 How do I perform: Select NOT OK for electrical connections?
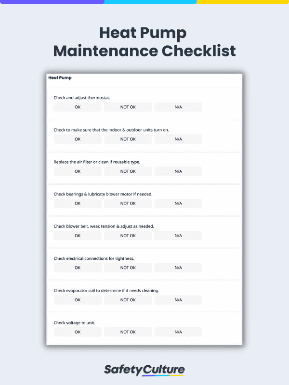pos(128,268)
